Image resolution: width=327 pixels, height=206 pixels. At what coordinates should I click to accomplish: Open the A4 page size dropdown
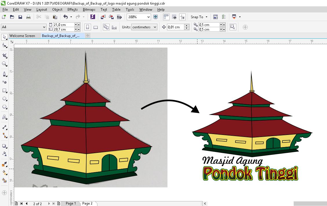point(44,27)
